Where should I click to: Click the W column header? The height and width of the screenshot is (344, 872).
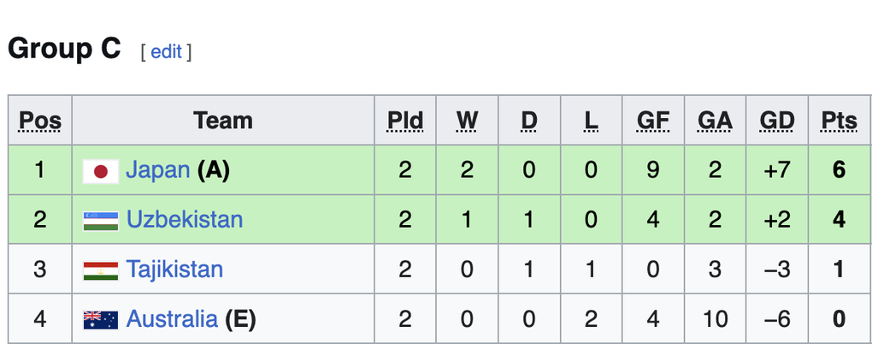point(467,121)
